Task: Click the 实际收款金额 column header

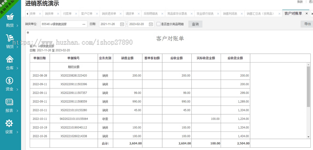Action: point(206,58)
